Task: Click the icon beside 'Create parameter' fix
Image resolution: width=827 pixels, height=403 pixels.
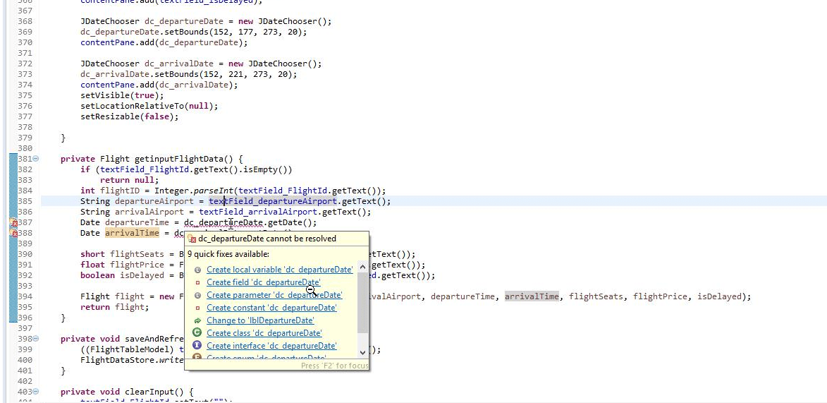Action: coord(198,295)
